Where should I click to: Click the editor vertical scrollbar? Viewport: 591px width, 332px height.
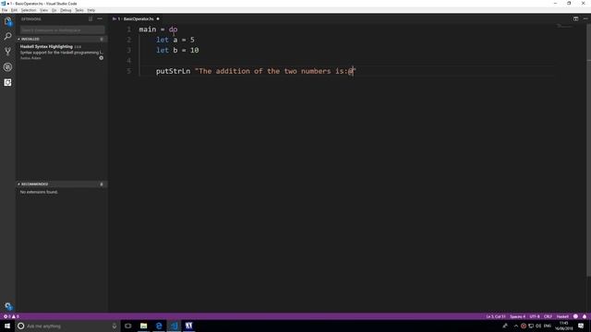(589, 150)
